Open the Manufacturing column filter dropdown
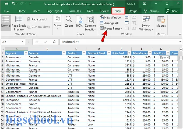Image resolution: width=183 pixels, height=129 pixels. pos(150,53)
